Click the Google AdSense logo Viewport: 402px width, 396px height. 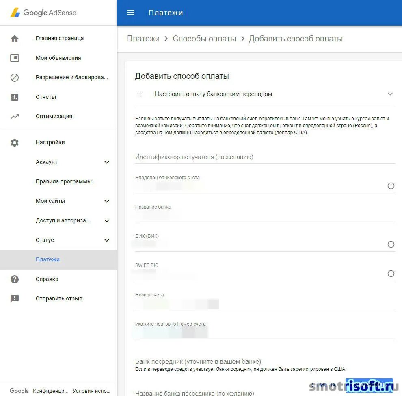point(43,13)
